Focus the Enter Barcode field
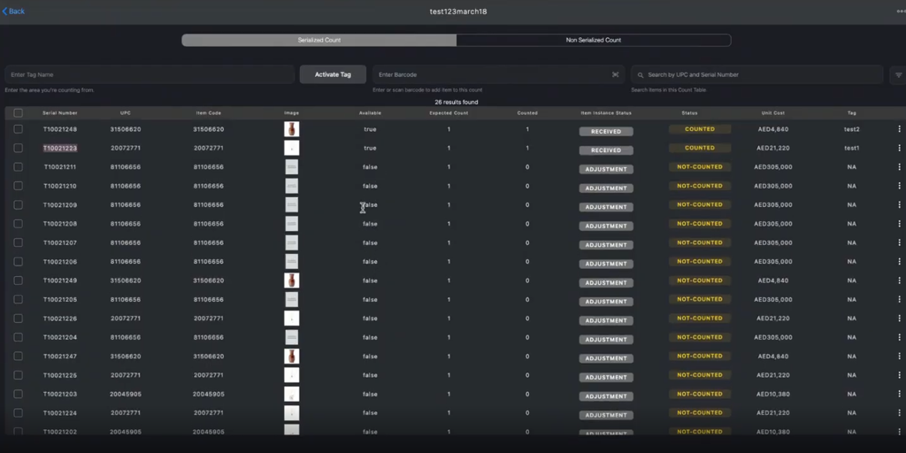This screenshot has width=906, height=453. point(498,74)
